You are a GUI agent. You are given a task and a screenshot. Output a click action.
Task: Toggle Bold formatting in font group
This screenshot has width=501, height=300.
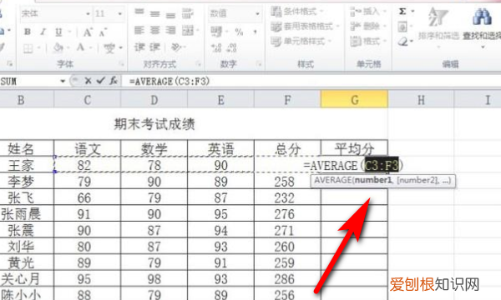click(28, 32)
